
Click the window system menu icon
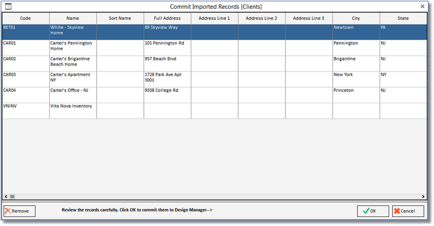[8, 6]
